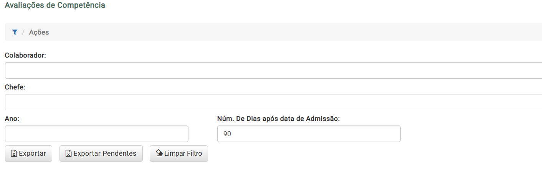Clear filters using Limpar Filtro
The height and width of the screenshot is (170, 542).
[x=179, y=153]
